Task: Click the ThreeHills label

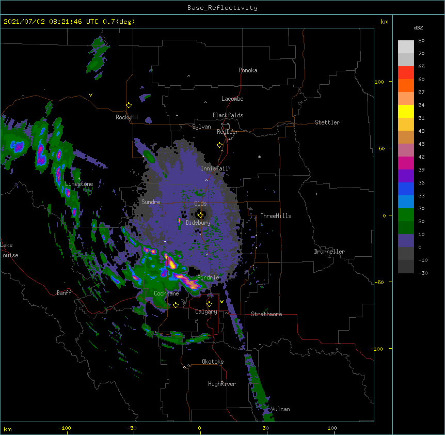Action: tap(276, 216)
